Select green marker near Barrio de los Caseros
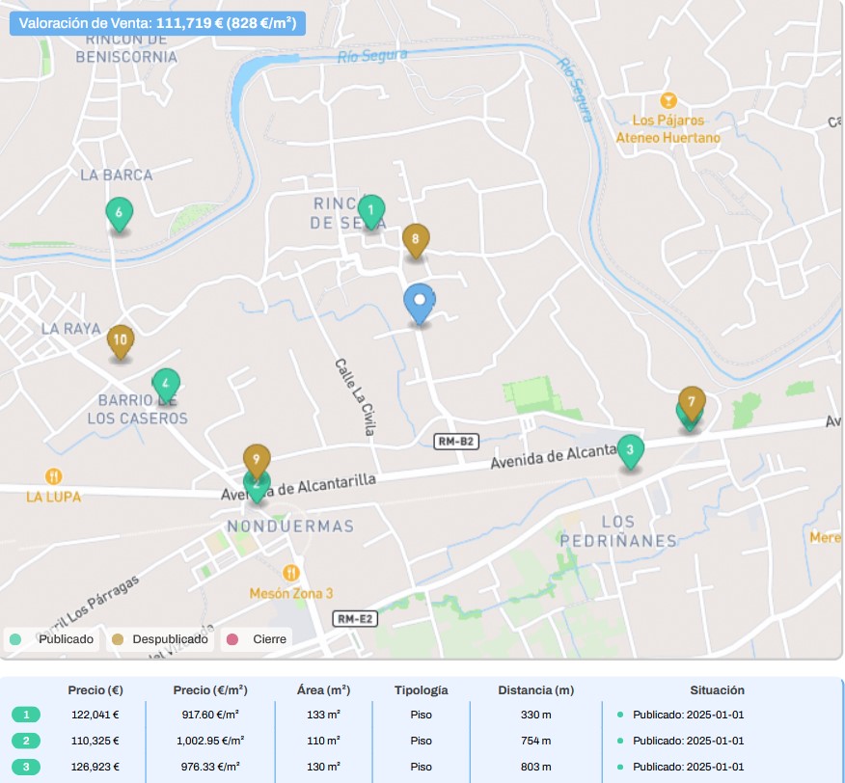Viewport: 845px width, 783px height. [x=166, y=384]
